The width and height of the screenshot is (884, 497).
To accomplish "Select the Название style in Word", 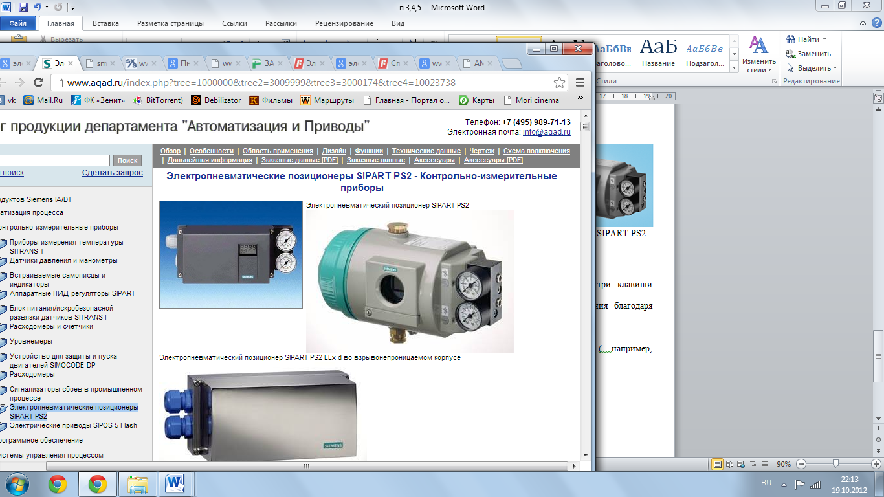I will click(x=658, y=53).
